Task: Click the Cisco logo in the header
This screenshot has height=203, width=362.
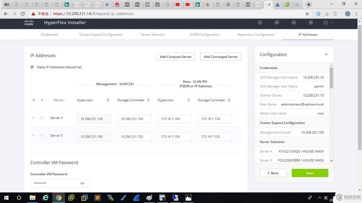Action: [29, 22]
